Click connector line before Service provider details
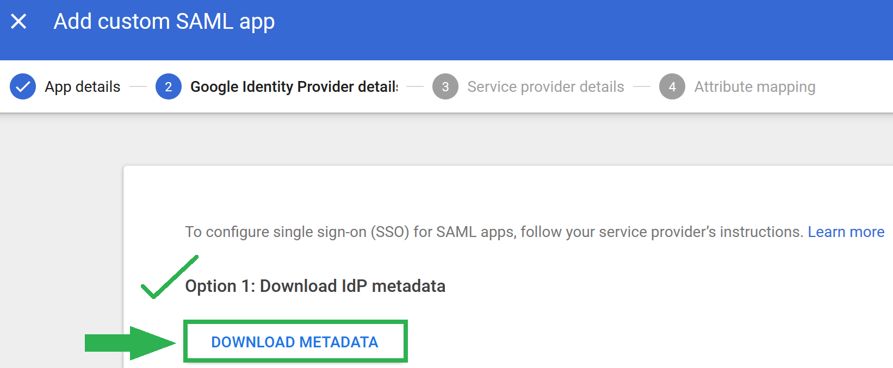This screenshot has width=893, height=368. click(x=415, y=86)
